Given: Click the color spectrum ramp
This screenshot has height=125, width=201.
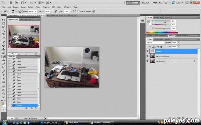Looking at the screenshot, I should point(162,32).
